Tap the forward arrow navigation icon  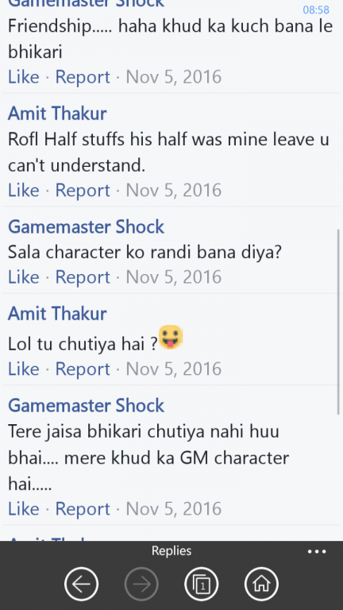point(141,584)
